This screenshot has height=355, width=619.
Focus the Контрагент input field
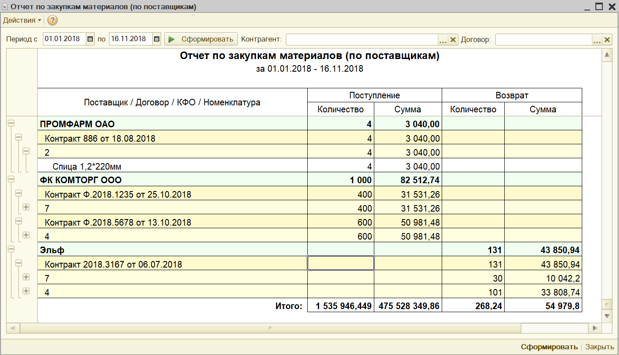[362, 39]
